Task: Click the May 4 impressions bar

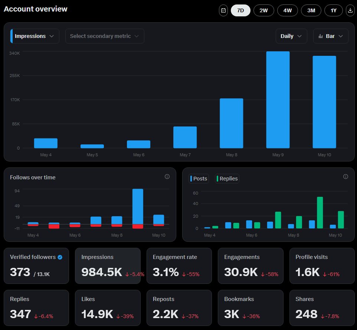Action: 46,143
